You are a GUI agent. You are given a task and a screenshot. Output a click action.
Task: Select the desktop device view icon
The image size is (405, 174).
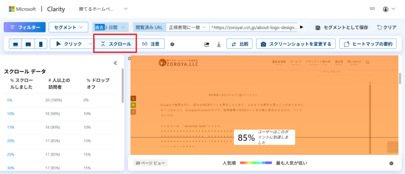tap(15, 44)
